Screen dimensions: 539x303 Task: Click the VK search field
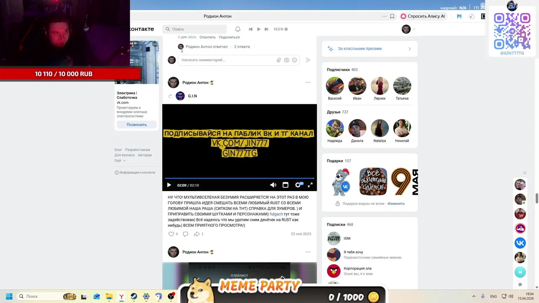point(195,29)
